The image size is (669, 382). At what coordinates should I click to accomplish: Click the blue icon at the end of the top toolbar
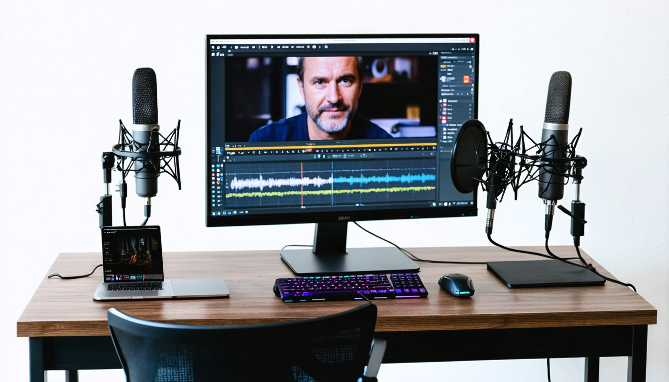point(326,47)
